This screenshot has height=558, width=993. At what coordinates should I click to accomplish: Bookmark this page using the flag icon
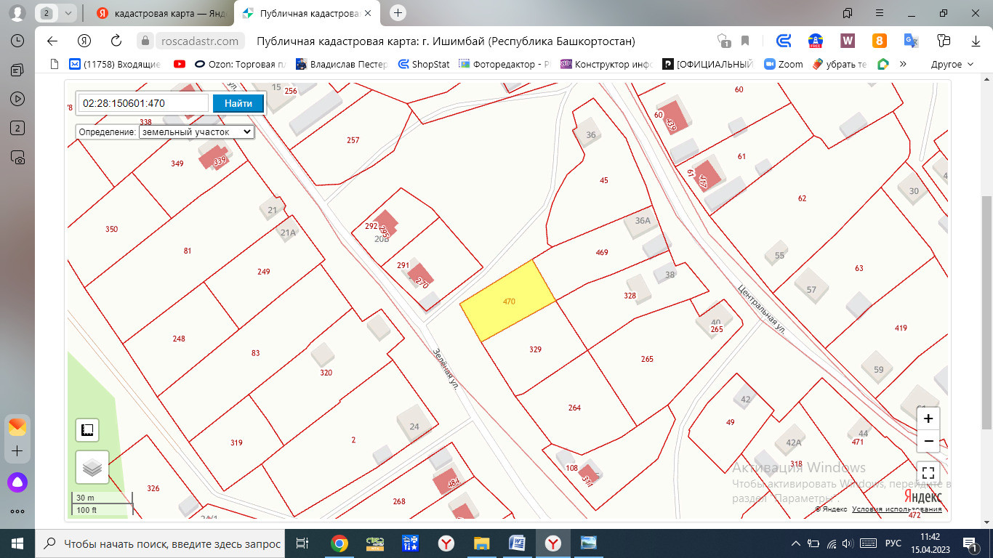745,41
